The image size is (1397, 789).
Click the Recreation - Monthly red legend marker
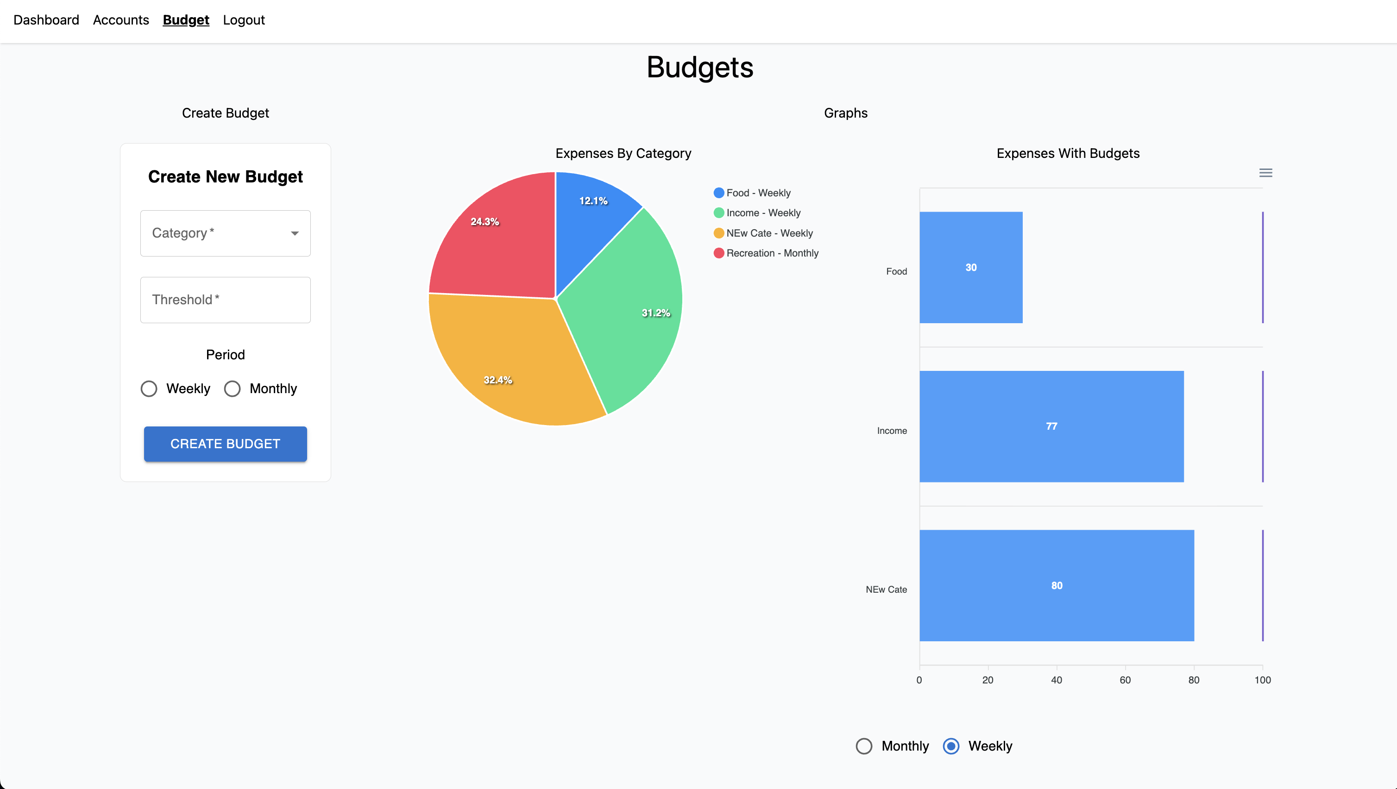click(x=718, y=253)
